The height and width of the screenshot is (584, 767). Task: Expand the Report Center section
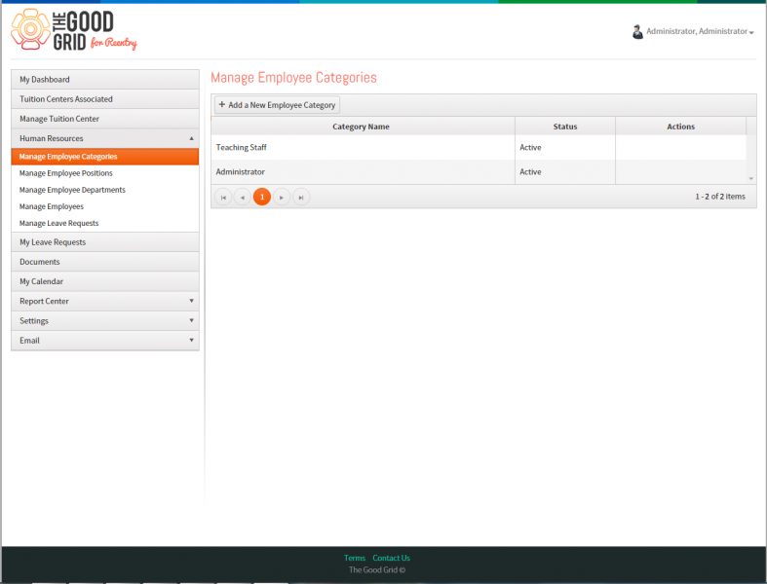104,301
